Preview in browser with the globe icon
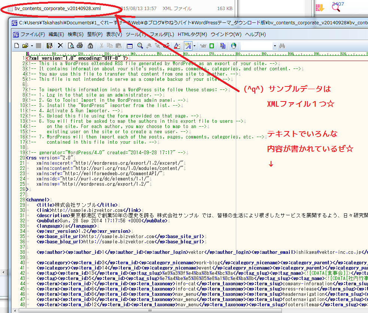The height and width of the screenshot is (313, 368). tap(234, 46)
